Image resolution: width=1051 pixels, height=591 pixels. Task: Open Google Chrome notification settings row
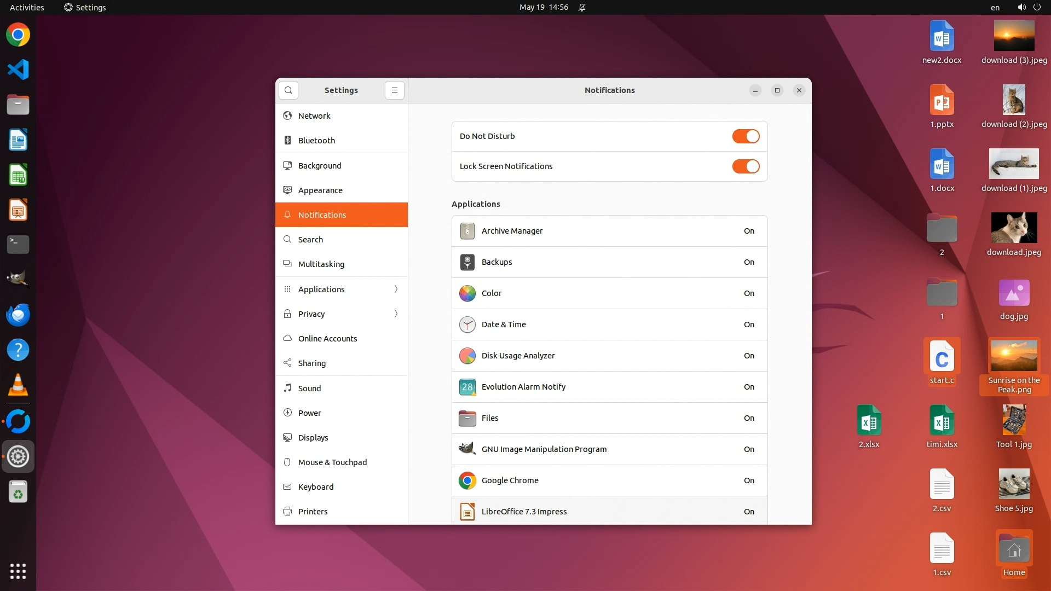point(609,480)
